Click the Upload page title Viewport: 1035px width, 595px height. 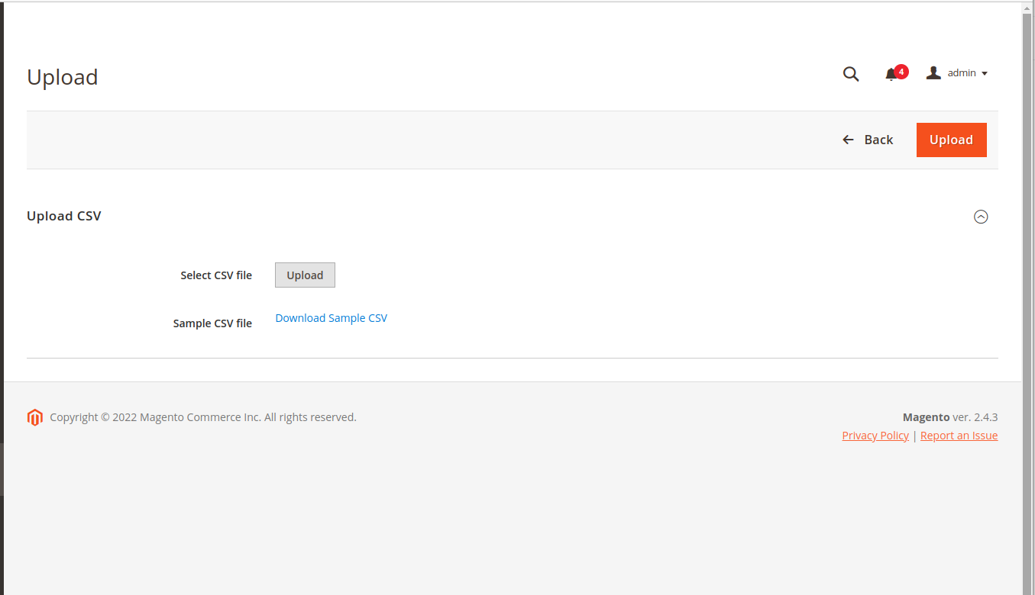click(x=63, y=77)
